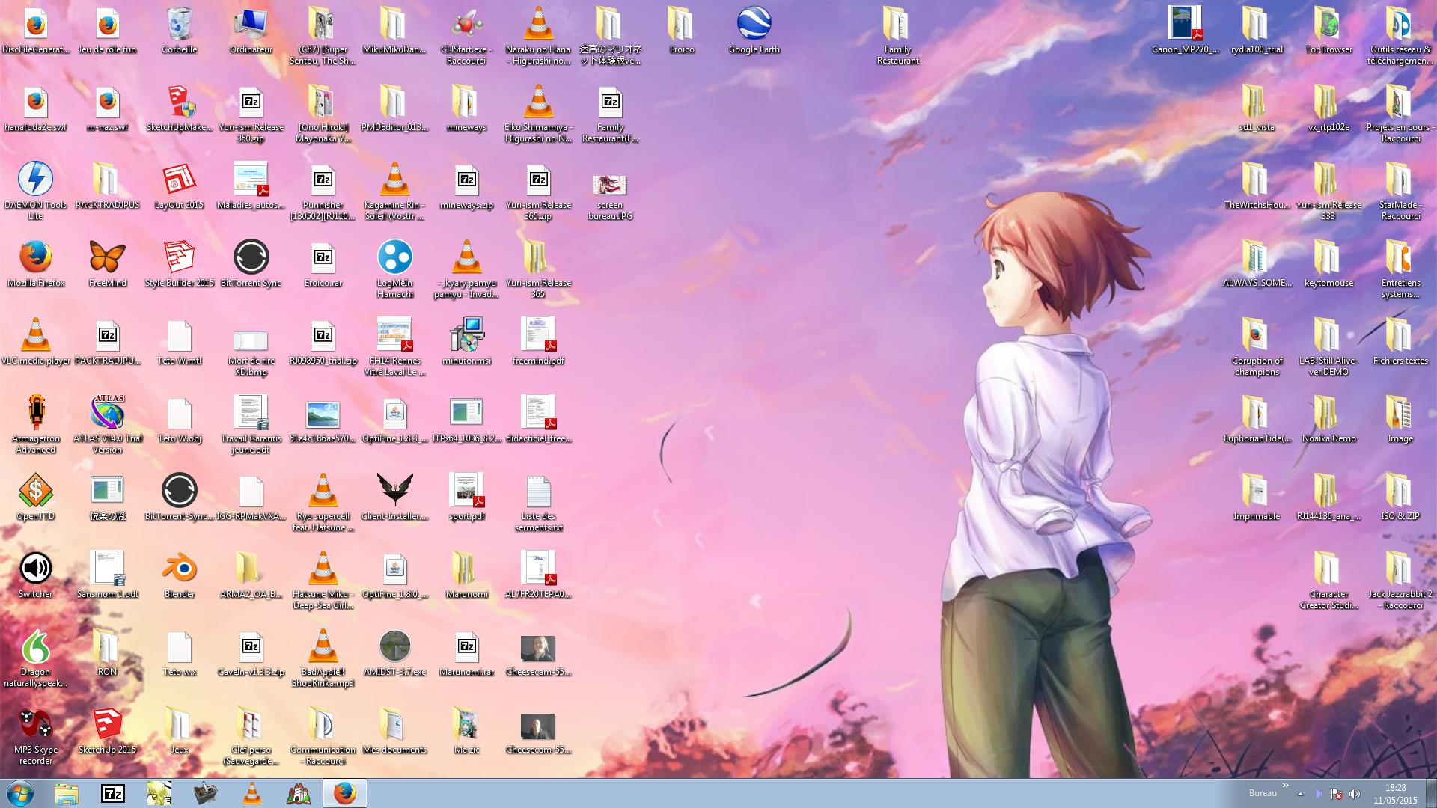The image size is (1437, 808).
Task: Open the Switcher speaker icon
Action: point(35,575)
